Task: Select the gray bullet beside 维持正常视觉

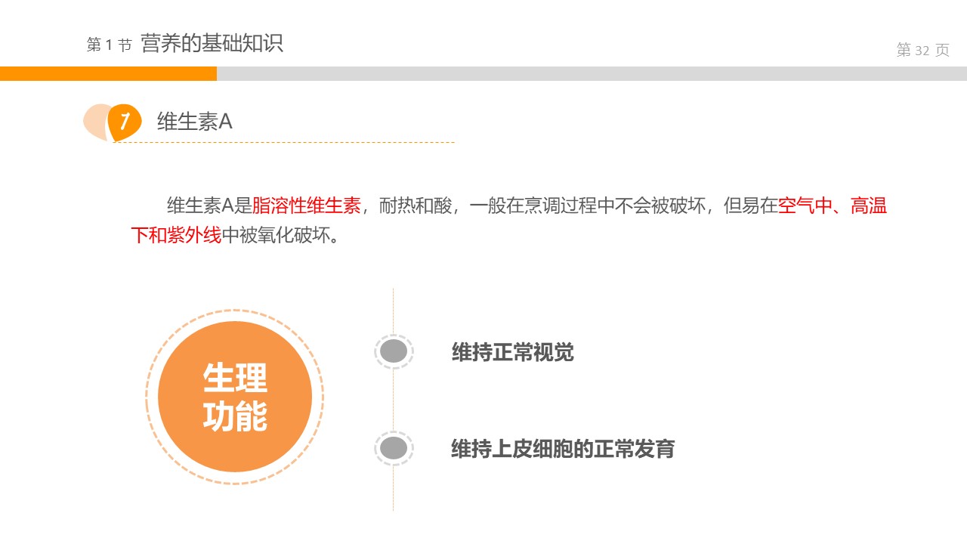Action: pyautogui.click(x=394, y=351)
